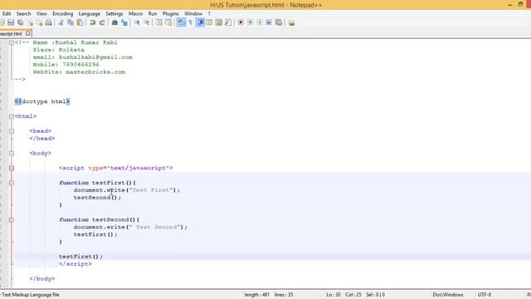The height and width of the screenshot is (299, 531).
Task: Open Find with the binoculars icon
Action: [x=114, y=22]
